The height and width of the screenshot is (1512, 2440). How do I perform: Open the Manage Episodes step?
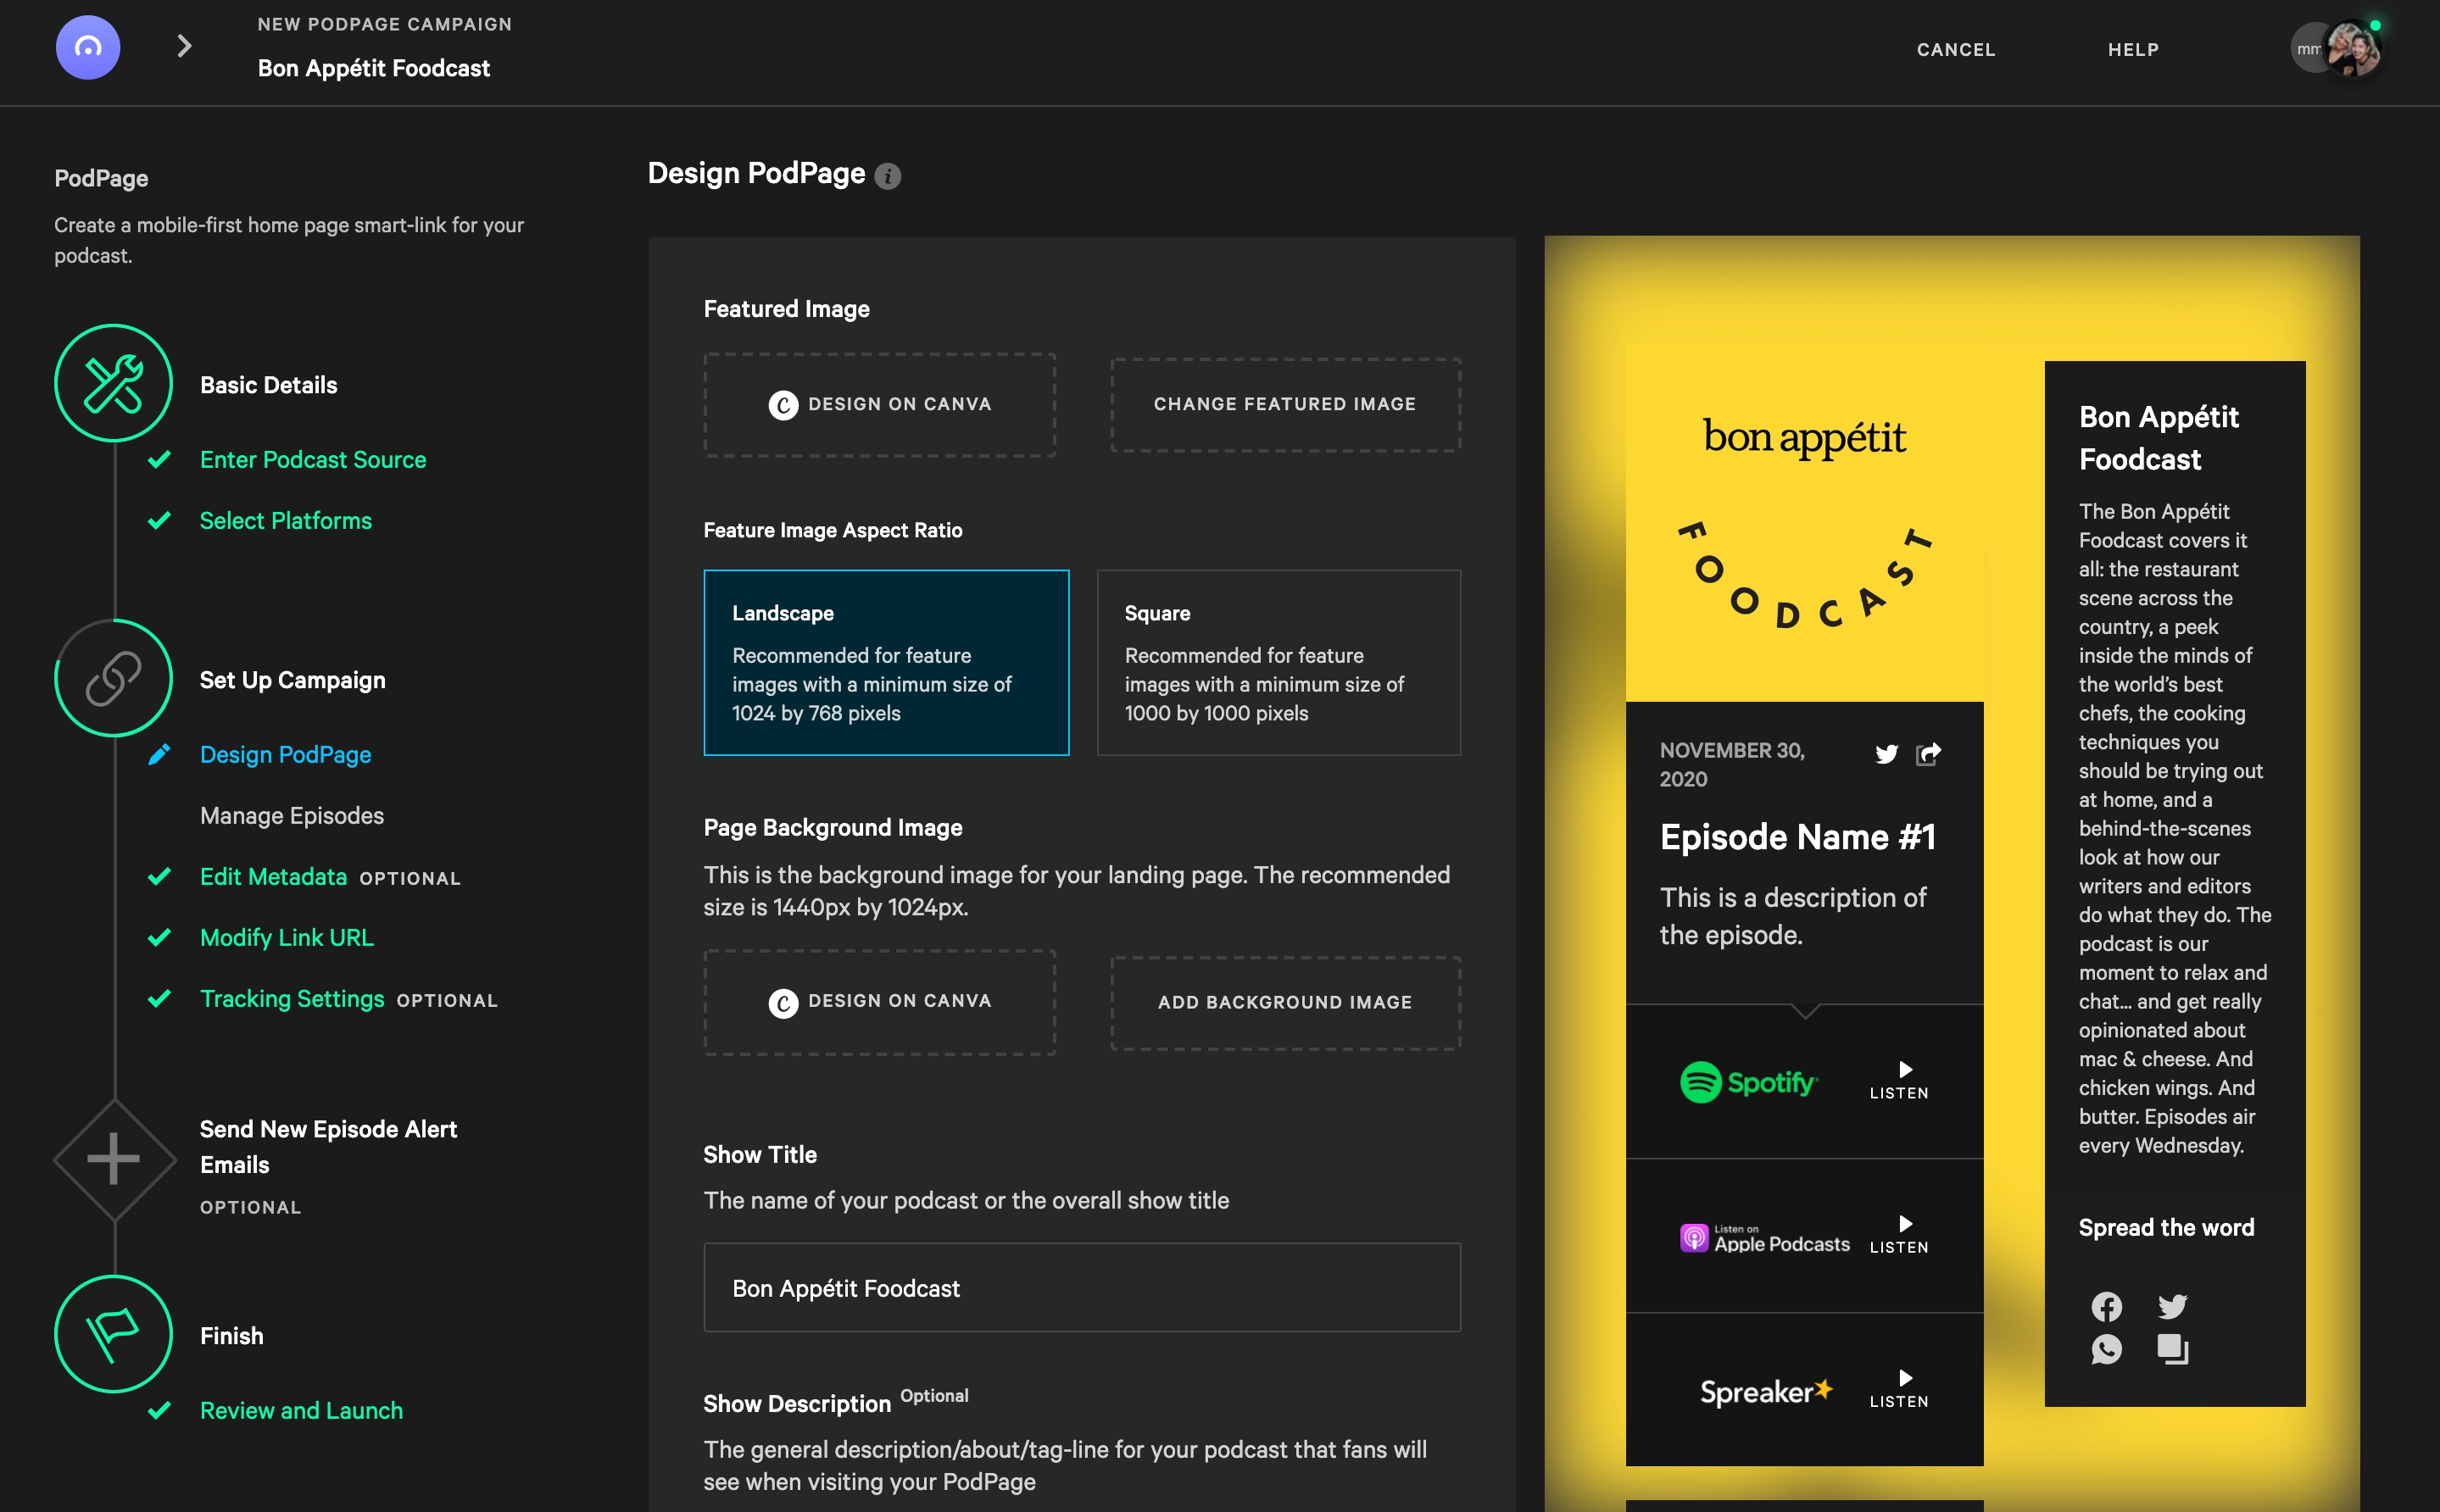tap(292, 816)
